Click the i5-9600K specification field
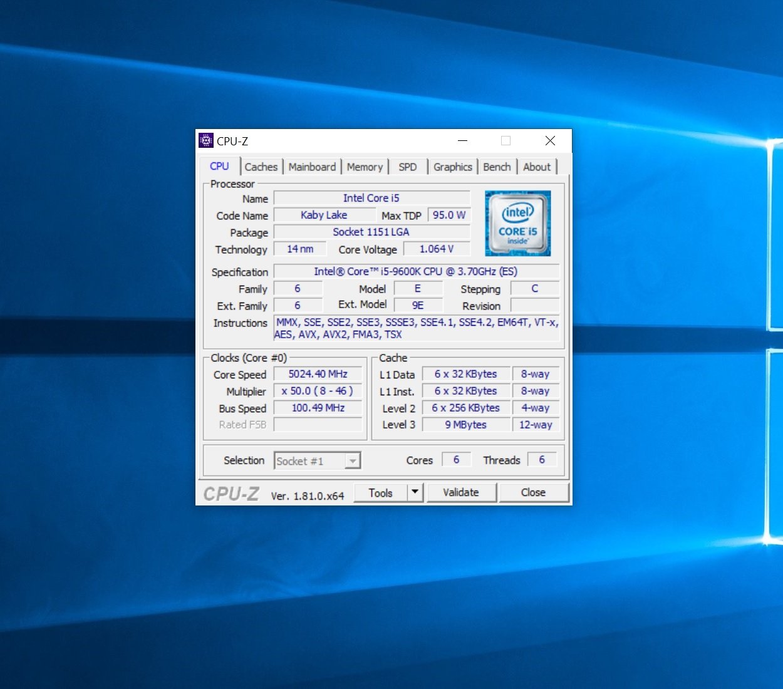Image resolution: width=783 pixels, height=689 pixels. point(416,271)
